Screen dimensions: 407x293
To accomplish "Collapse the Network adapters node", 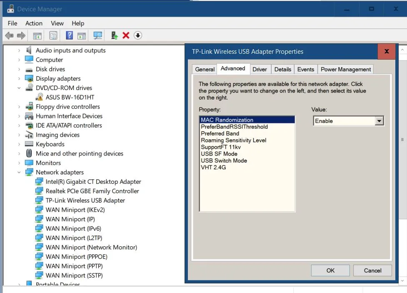I will point(19,172).
